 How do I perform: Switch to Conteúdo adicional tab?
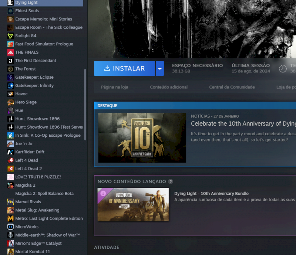coord(169,87)
